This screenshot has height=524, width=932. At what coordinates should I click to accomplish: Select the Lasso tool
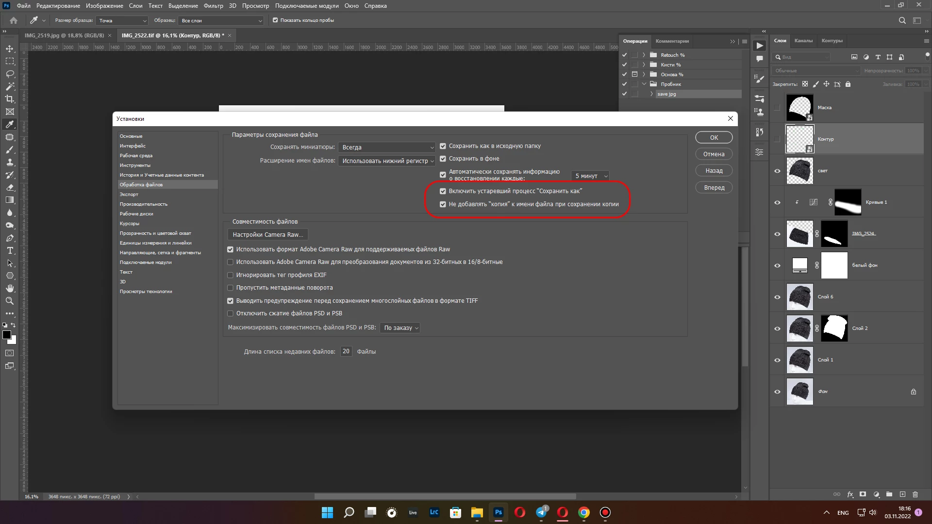[10, 74]
